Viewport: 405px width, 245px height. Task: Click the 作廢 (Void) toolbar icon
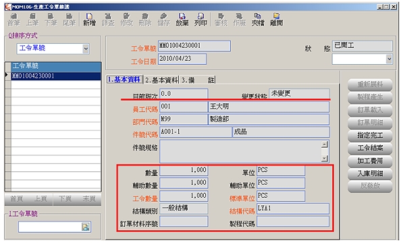click(240, 20)
